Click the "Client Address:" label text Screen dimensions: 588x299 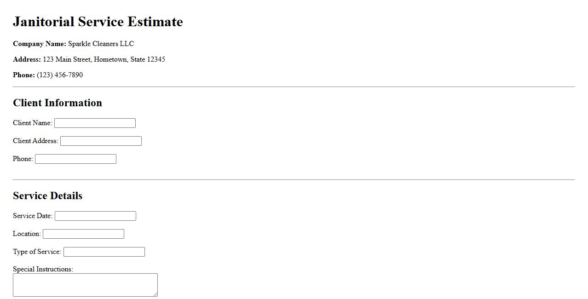35,141
